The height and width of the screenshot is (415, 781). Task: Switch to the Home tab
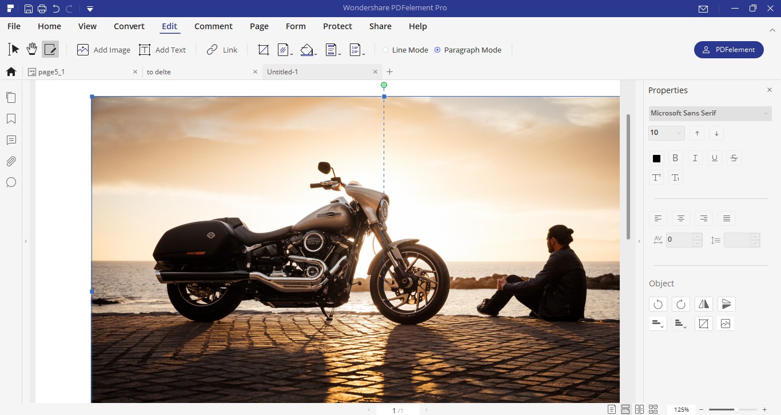[x=49, y=26]
